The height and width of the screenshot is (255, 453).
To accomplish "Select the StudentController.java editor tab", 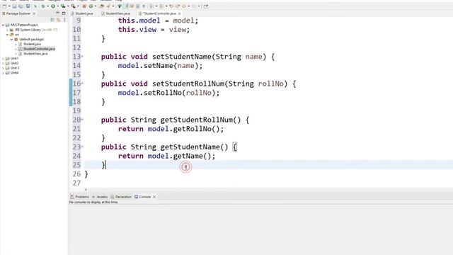I will click(157, 13).
